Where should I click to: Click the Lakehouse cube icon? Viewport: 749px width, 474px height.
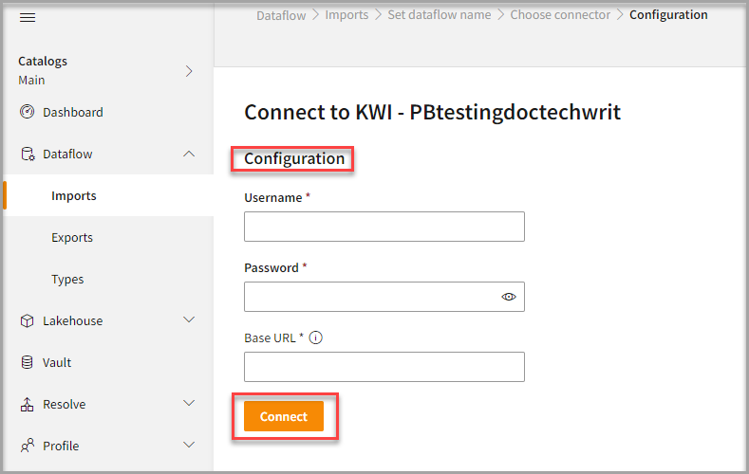27,321
